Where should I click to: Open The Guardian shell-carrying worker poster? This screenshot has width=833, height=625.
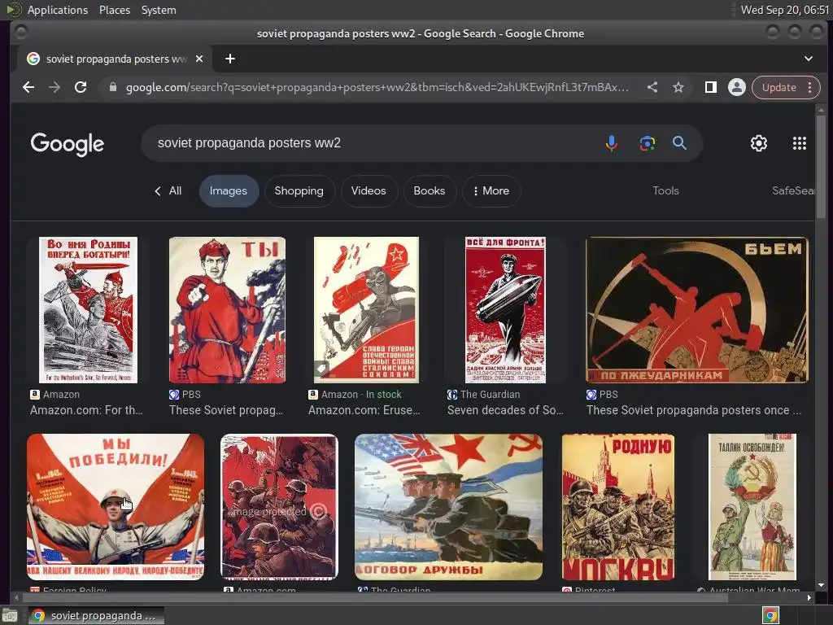point(505,310)
